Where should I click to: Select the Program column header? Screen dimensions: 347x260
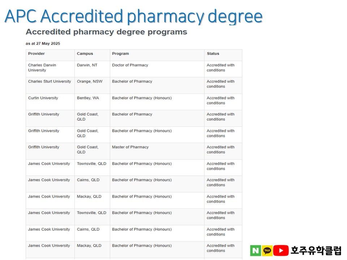pyautogui.click(x=120, y=54)
